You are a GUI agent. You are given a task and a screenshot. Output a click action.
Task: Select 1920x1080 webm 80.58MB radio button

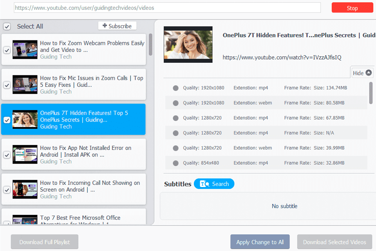[x=175, y=103]
